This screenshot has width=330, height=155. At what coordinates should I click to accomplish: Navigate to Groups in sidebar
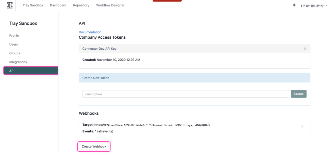coord(15,53)
